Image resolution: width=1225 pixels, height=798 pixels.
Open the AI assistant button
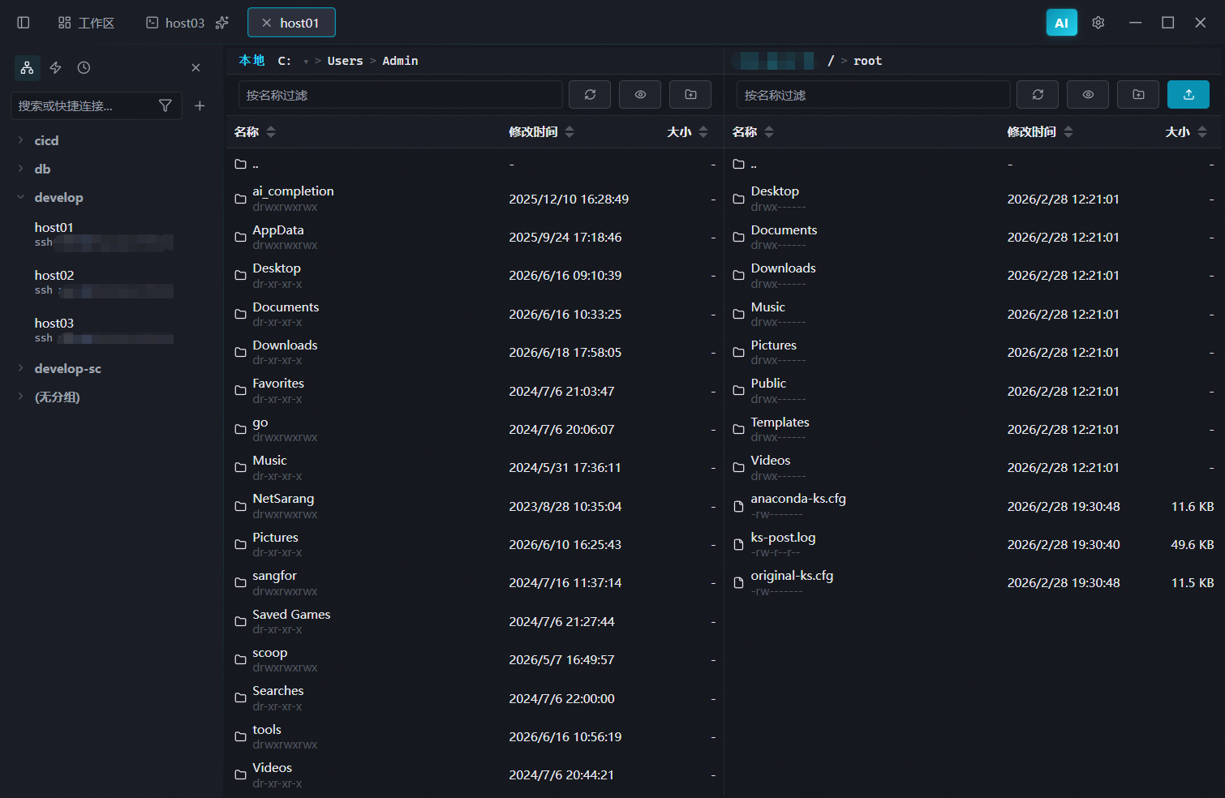click(1061, 23)
